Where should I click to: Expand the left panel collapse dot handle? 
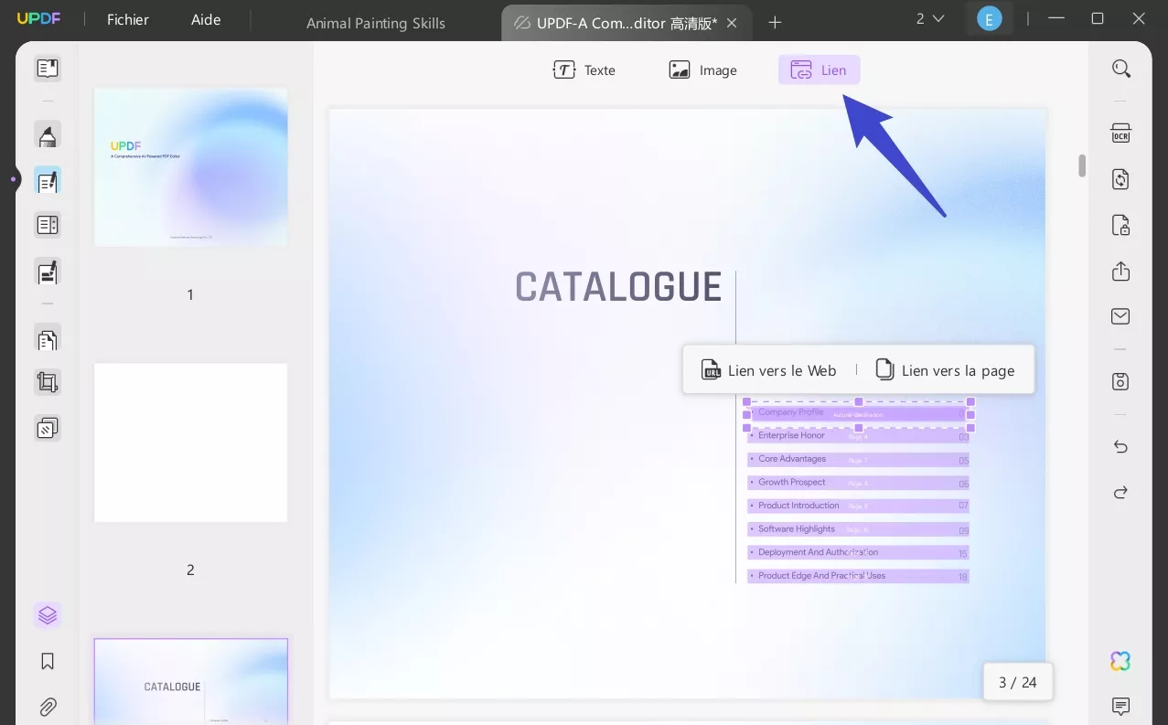(13, 179)
